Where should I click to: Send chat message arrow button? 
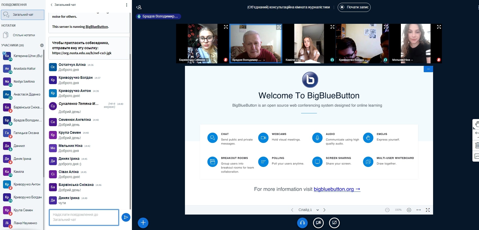[x=126, y=217]
